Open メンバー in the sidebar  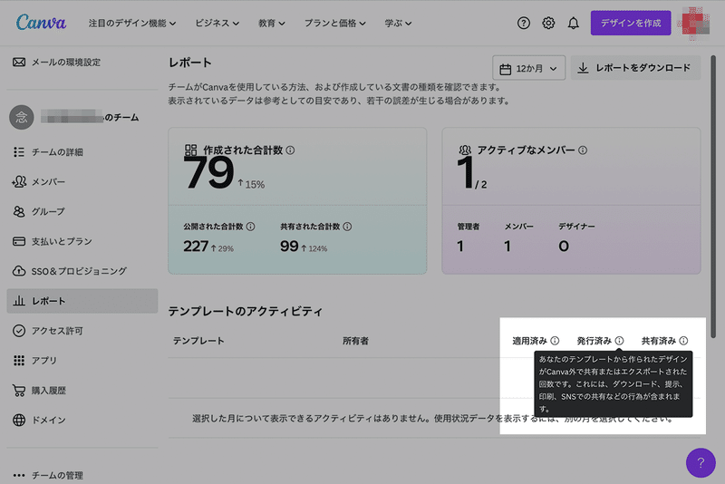point(48,182)
